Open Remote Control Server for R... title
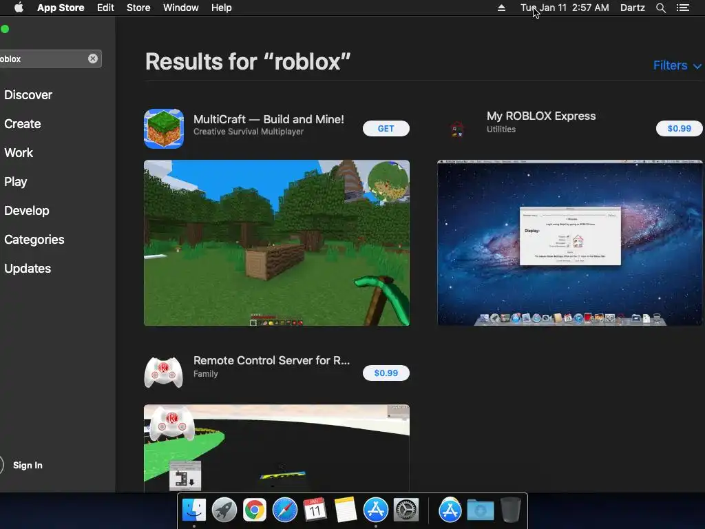705x529 pixels. point(271,360)
